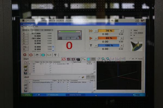Click the orange octagon pause icon
The height and width of the screenshot is (108, 163).
click(x=31, y=55)
